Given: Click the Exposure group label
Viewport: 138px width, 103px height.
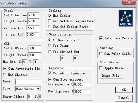Looking at the screenshot, I should [56, 68].
